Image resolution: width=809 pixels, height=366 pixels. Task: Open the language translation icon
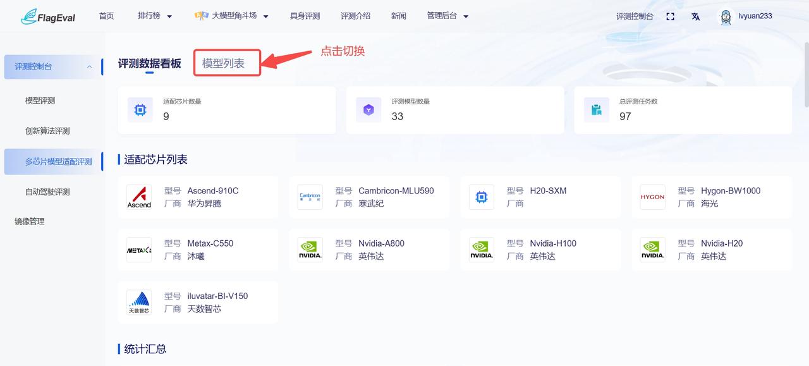pyautogui.click(x=696, y=16)
